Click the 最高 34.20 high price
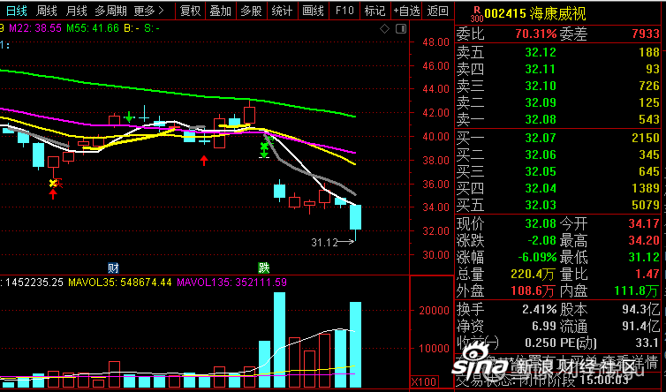 tap(644, 240)
